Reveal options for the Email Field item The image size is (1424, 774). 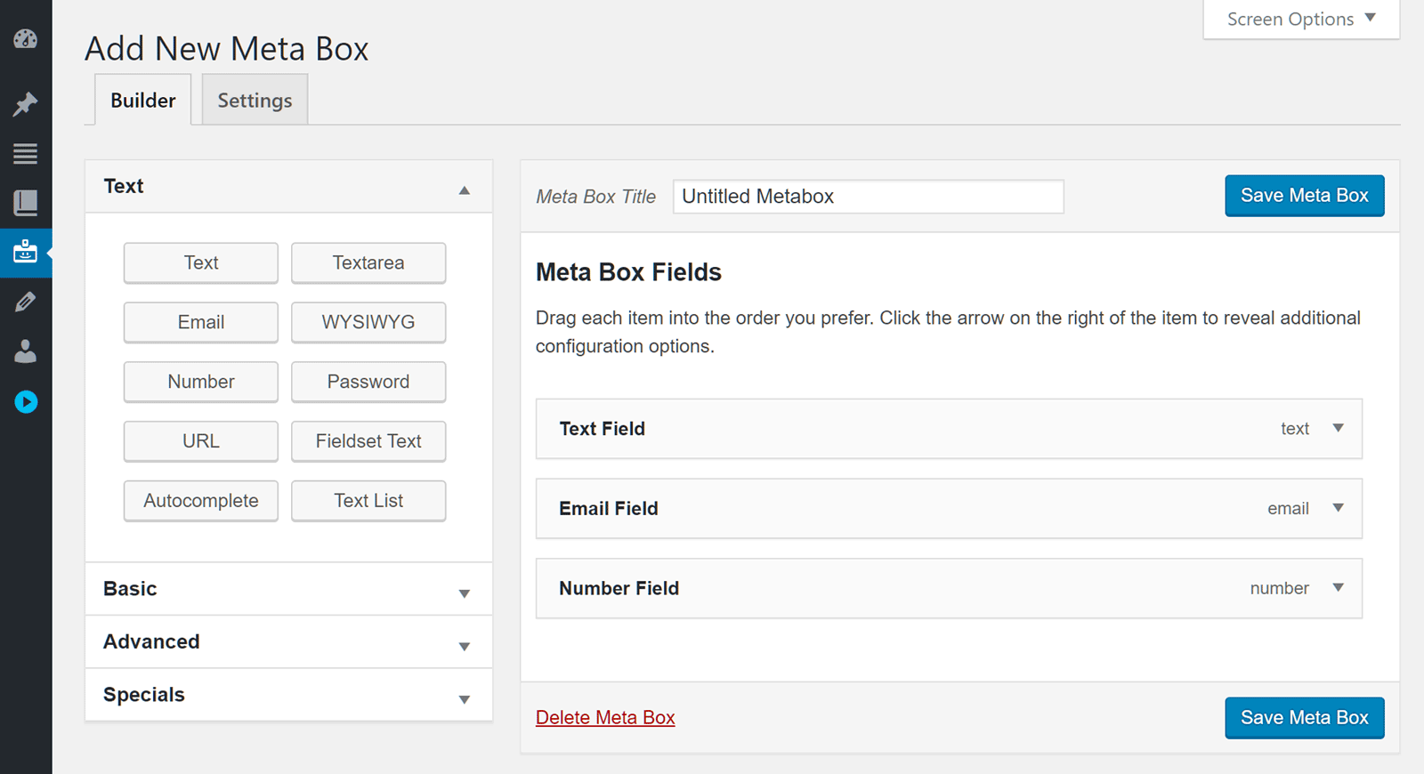[x=1338, y=508]
